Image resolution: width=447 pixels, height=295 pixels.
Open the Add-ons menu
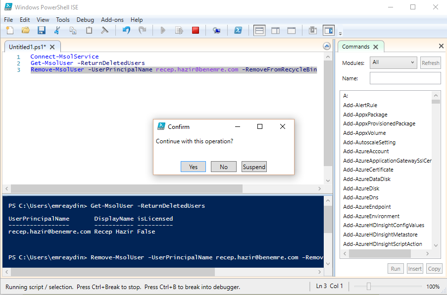tap(112, 20)
